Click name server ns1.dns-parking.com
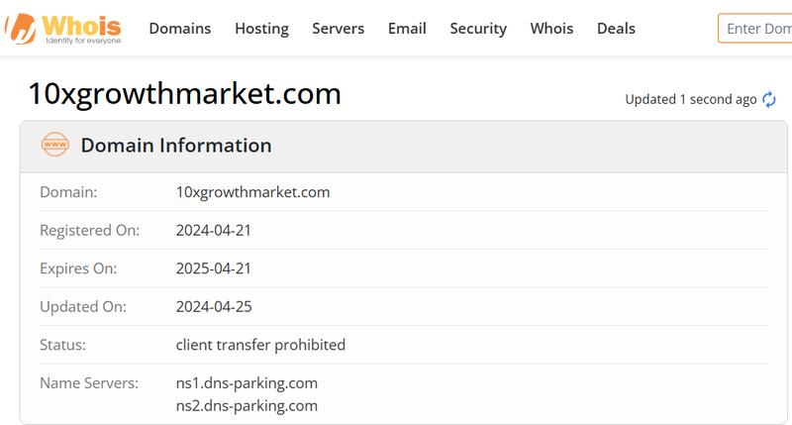The width and height of the screenshot is (792, 425). pos(247,383)
